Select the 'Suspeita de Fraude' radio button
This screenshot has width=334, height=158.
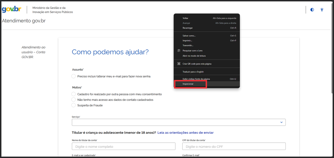point(73,105)
